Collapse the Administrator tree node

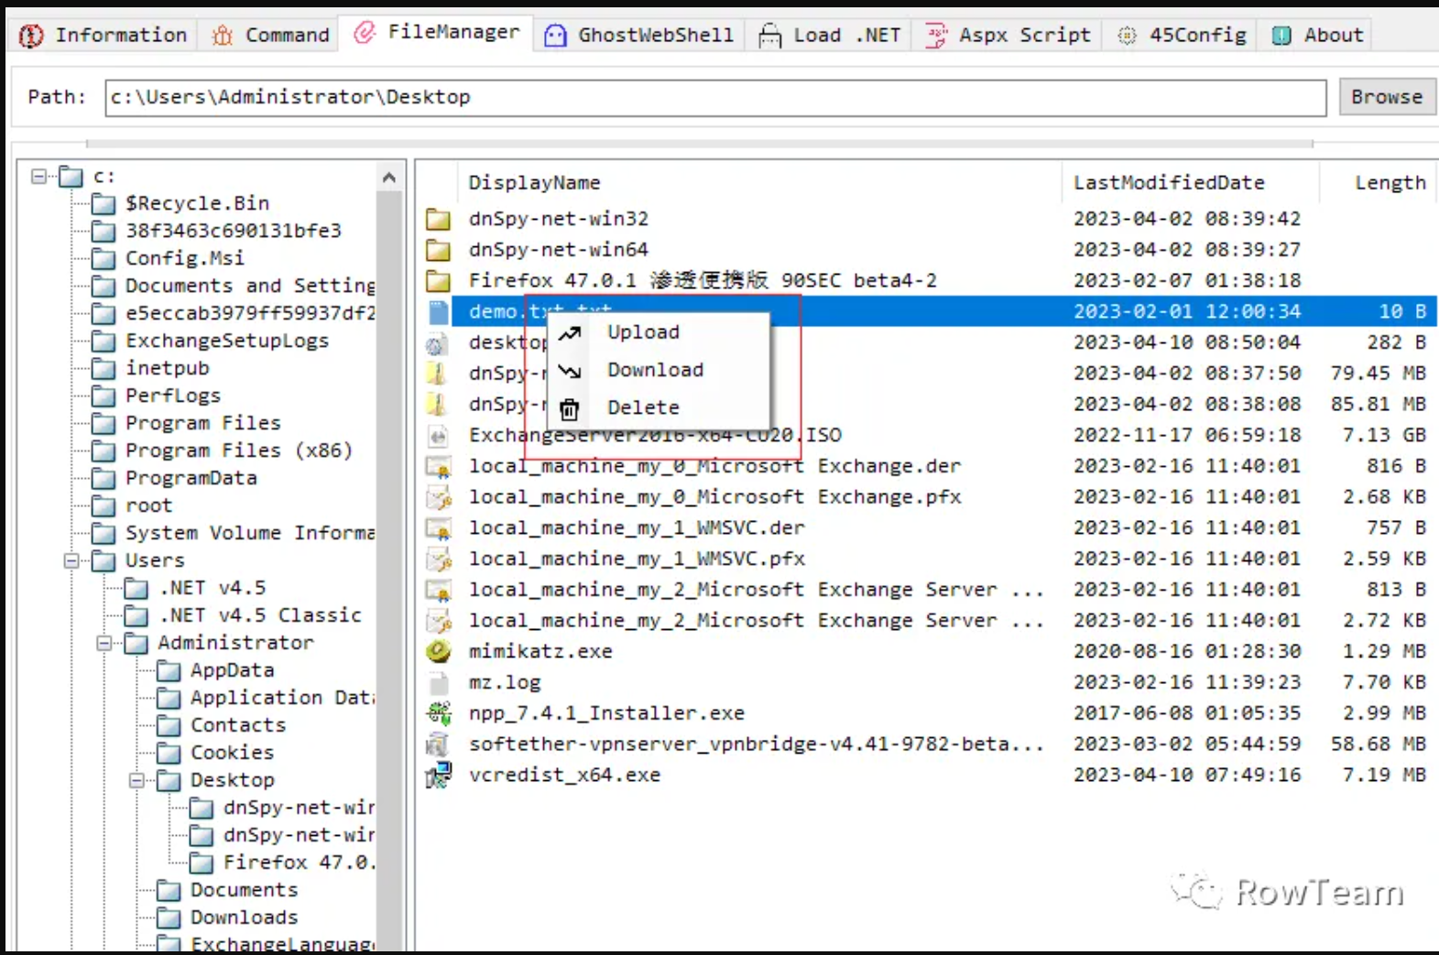[104, 643]
